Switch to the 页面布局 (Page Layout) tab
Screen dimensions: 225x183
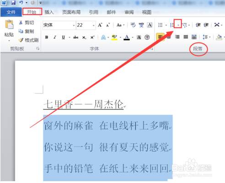[x=71, y=12]
